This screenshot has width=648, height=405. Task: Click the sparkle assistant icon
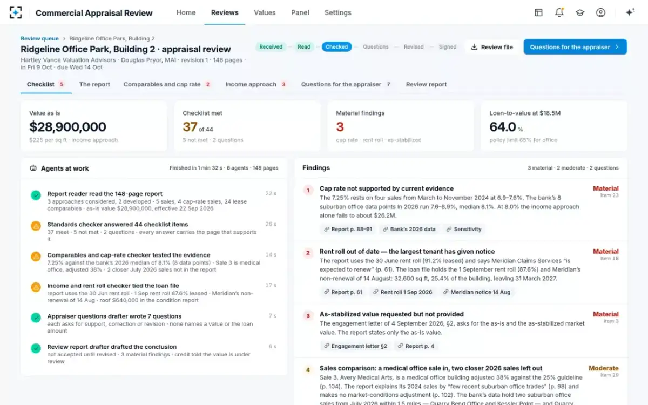click(630, 12)
